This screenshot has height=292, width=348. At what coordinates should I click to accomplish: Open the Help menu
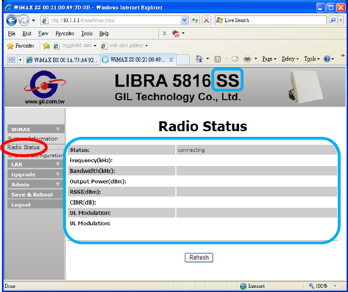click(104, 33)
